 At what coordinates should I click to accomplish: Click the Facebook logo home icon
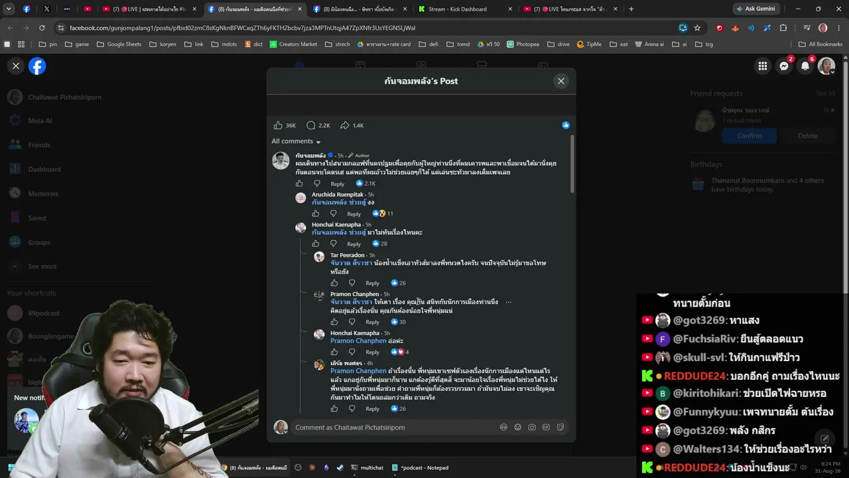37,66
